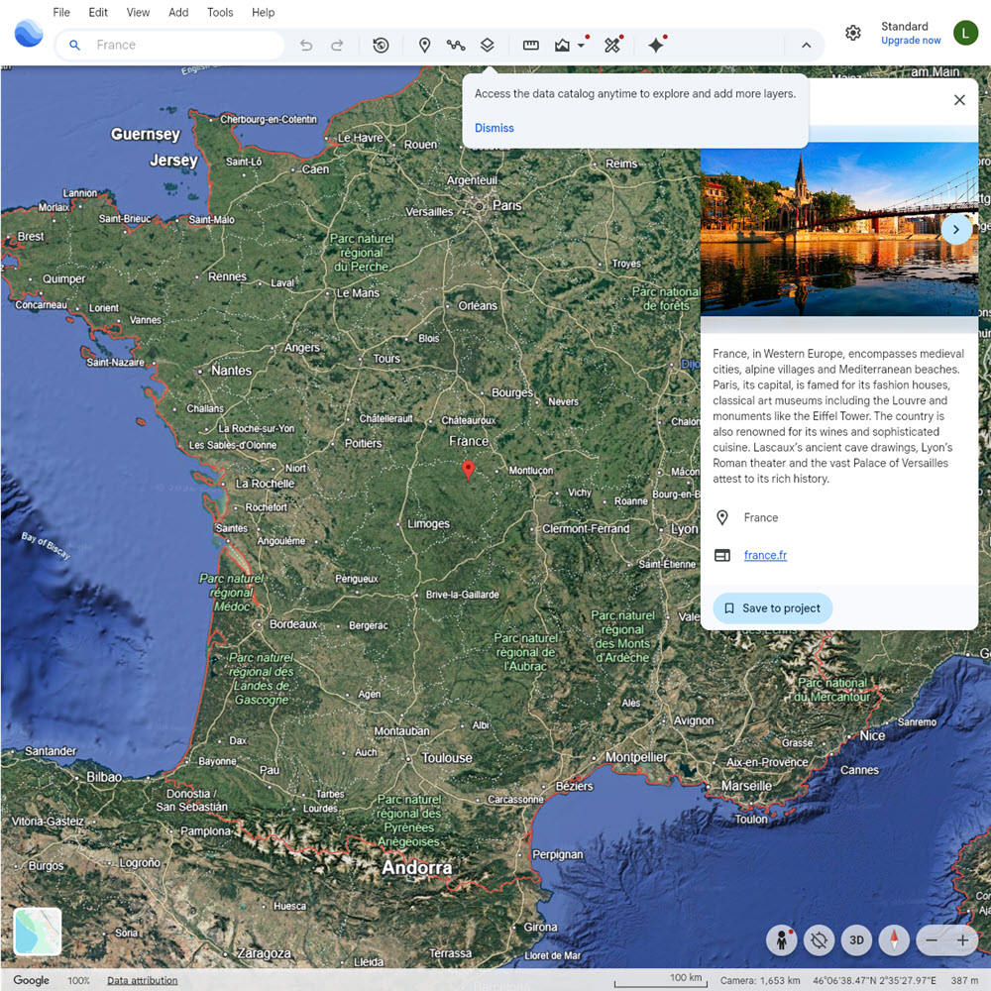
Task: Open the map layers icon
Action: pyautogui.click(x=487, y=45)
